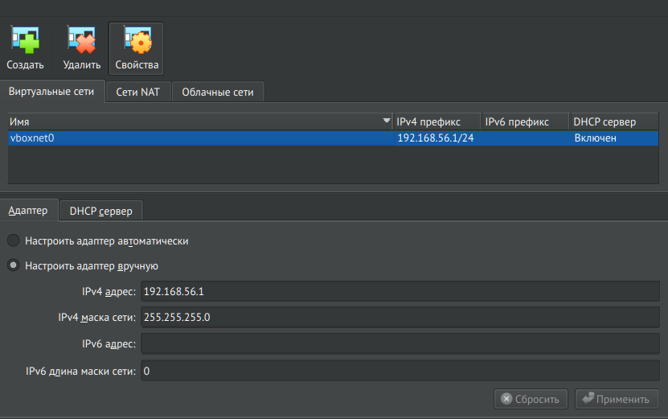
Task: Click the DHCP сервер column header
Action: [x=614, y=122]
